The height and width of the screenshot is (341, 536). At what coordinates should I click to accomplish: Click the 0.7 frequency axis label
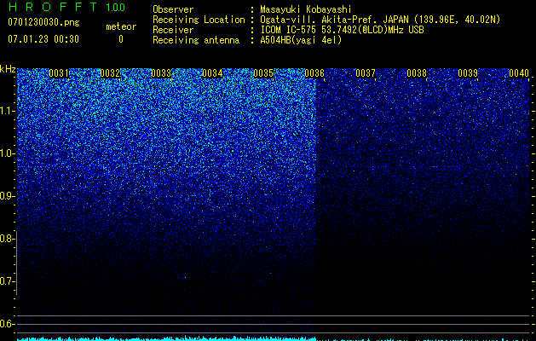(x=8, y=281)
